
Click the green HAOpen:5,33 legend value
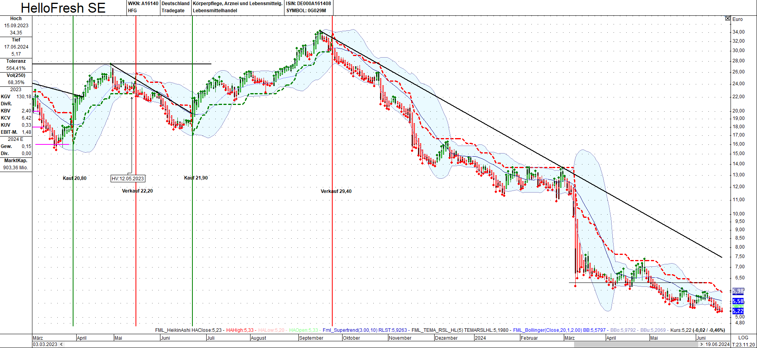[x=303, y=330]
